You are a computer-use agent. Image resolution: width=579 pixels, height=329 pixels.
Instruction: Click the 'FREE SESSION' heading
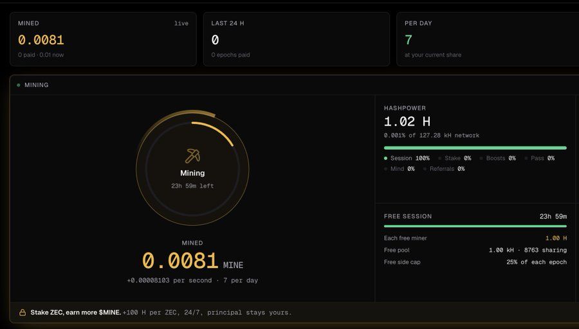[x=408, y=216]
